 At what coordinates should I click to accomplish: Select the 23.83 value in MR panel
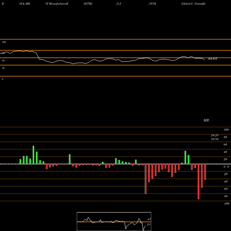pos(215,139)
